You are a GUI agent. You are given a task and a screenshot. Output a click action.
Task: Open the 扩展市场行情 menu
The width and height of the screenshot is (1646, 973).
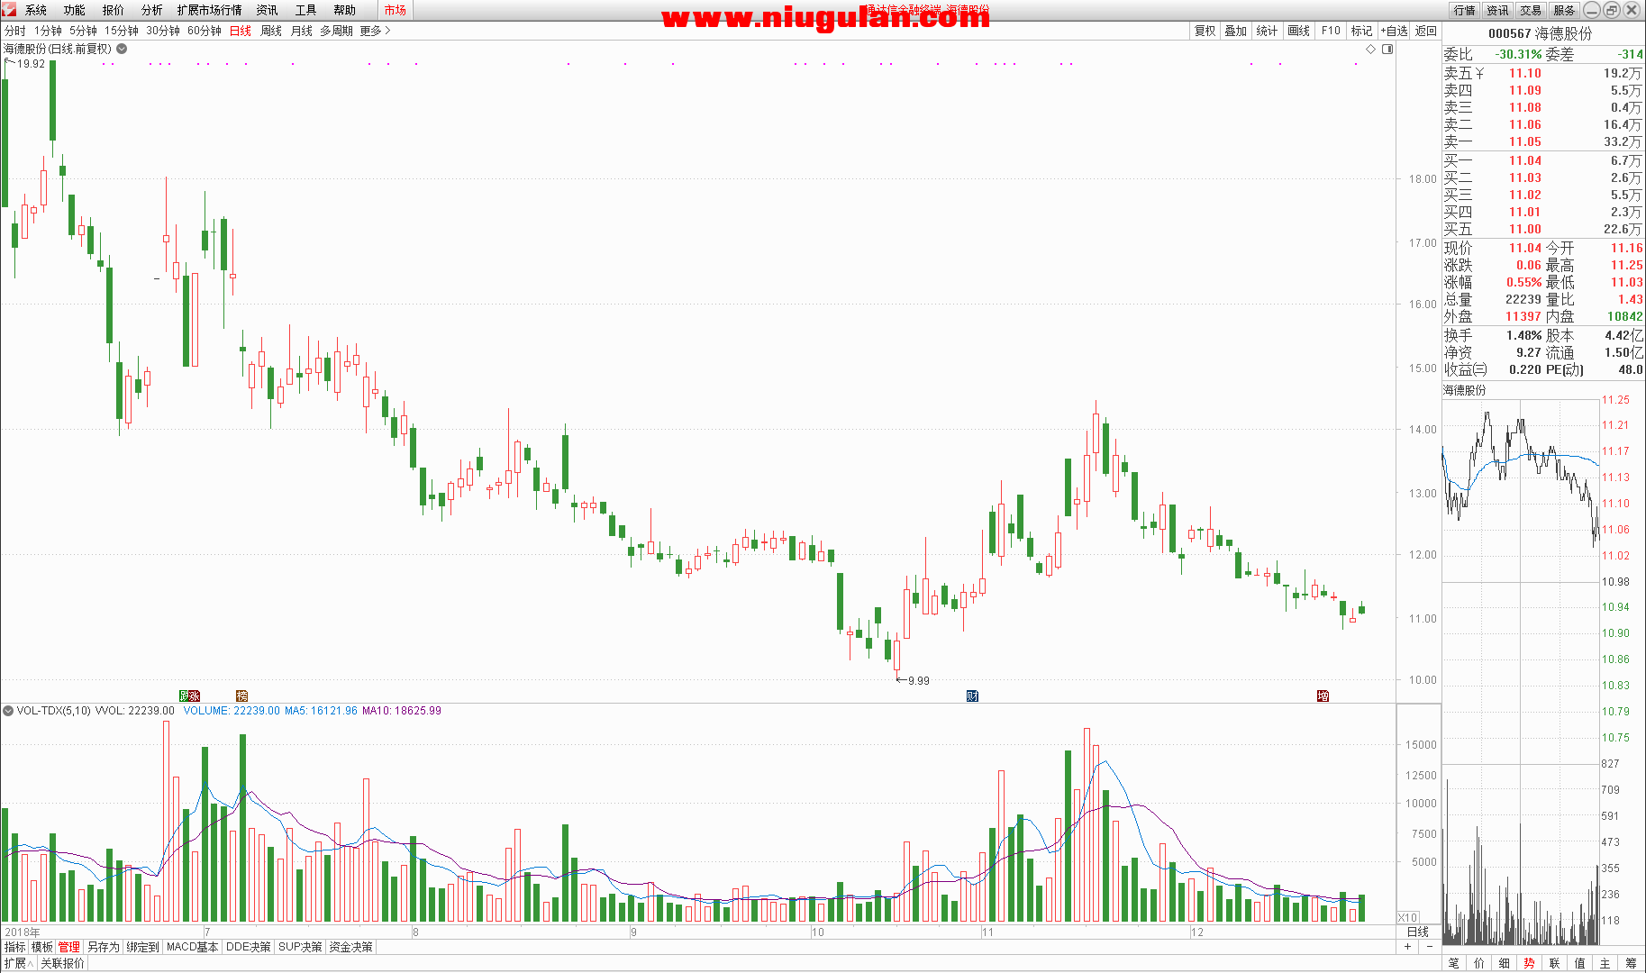[x=210, y=10]
